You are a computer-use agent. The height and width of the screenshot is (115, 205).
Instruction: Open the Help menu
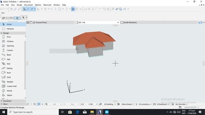tap(64, 5)
